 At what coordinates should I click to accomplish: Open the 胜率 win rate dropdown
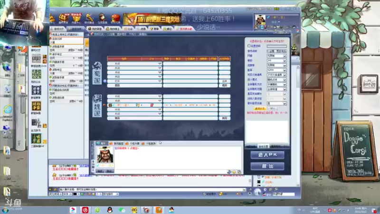[x=276, y=70]
